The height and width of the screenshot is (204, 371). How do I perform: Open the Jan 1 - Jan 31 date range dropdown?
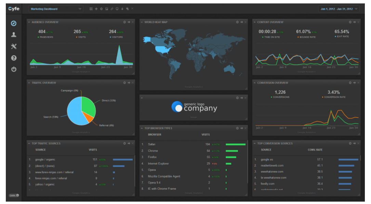(x=339, y=9)
